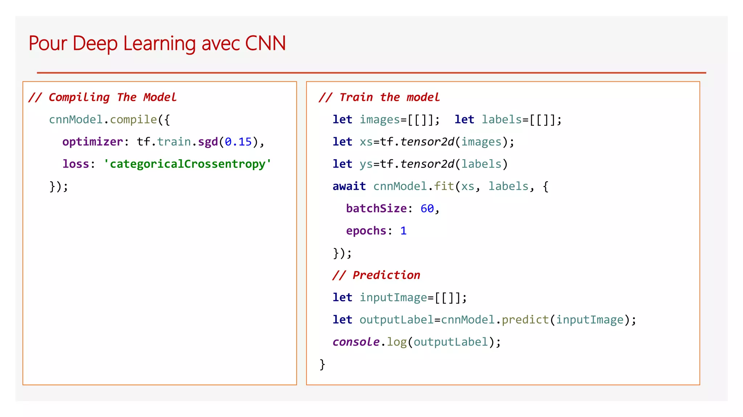Click the final closing brace '}'

[322, 364]
